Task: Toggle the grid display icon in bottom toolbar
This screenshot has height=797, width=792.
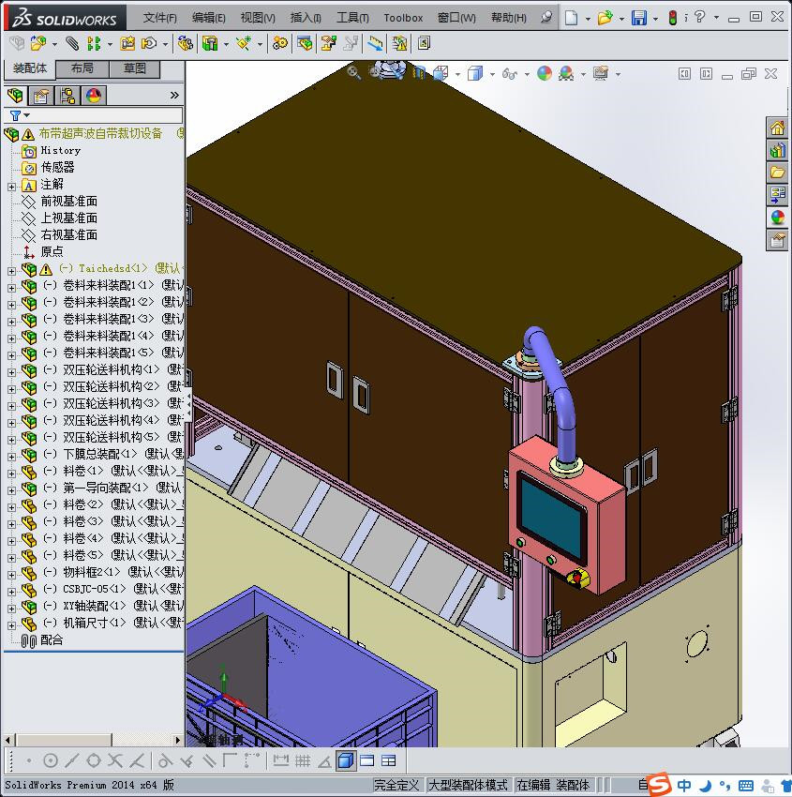Action: pos(303,761)
